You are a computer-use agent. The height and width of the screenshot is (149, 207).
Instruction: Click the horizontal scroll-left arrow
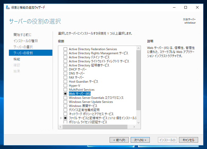coord(61,127)
